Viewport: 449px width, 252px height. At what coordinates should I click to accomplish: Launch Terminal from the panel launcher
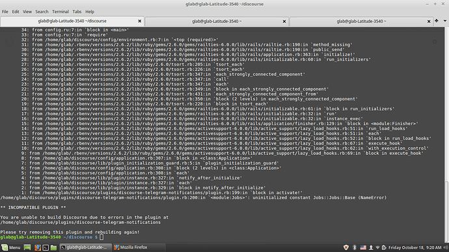pyautogui.click(x=46, y=247)
